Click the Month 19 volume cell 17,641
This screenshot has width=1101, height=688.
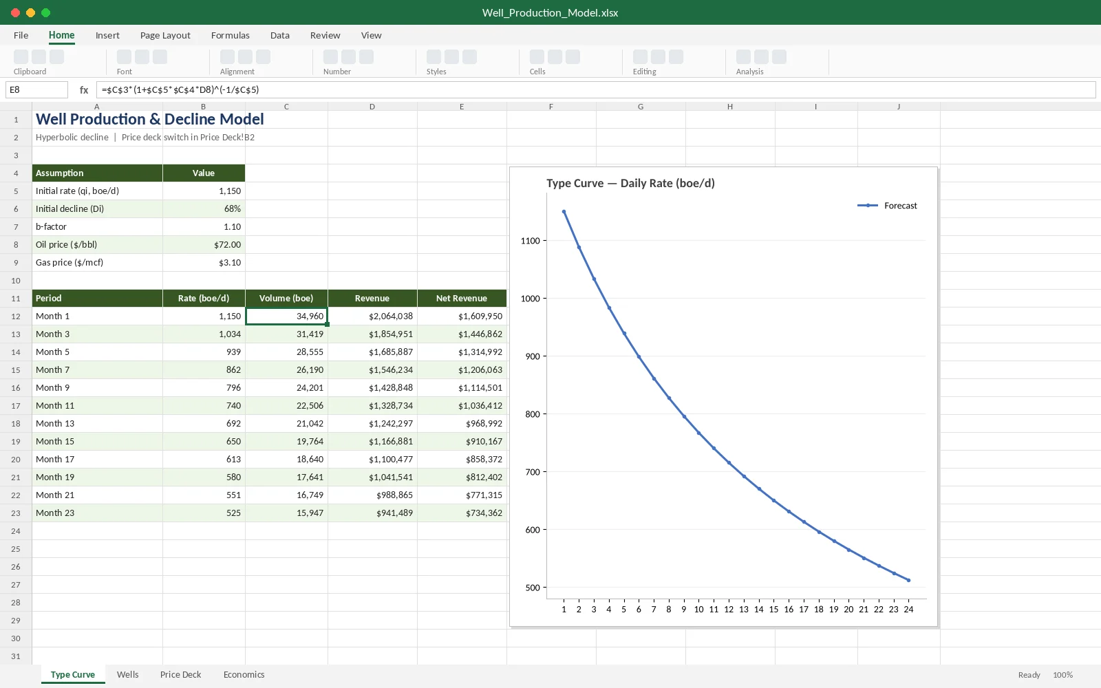pos(286,477)
